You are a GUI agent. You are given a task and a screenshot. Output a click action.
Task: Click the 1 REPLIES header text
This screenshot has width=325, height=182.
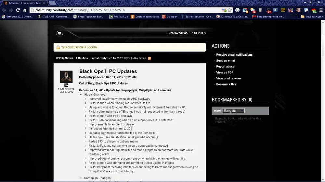tap(199, 33)
